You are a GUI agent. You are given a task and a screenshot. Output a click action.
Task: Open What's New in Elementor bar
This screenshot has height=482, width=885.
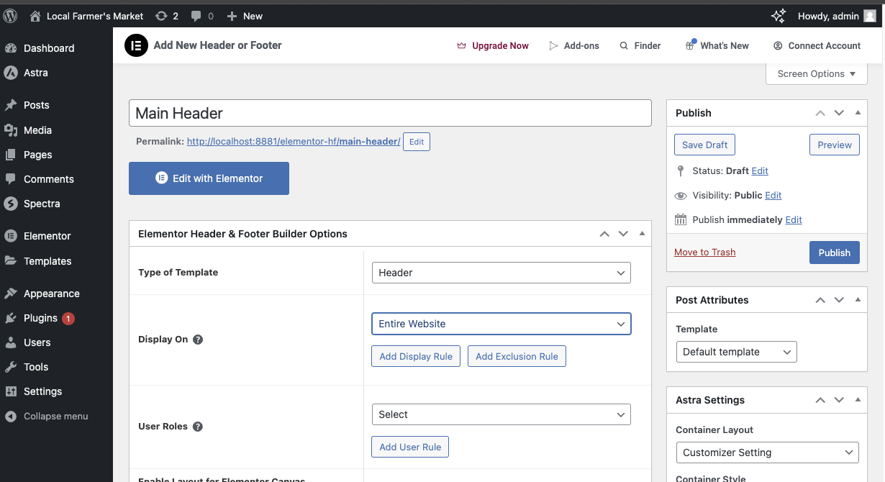717,45
